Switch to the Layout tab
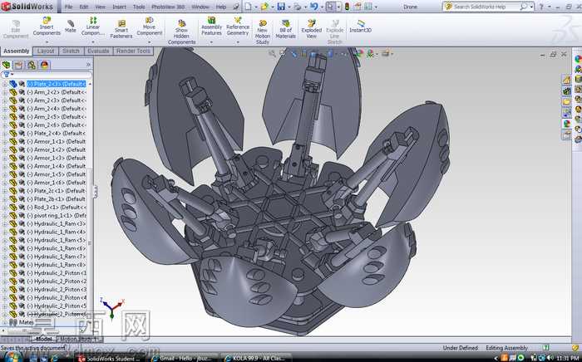This screenshot has height=362, width=582. 46,51
